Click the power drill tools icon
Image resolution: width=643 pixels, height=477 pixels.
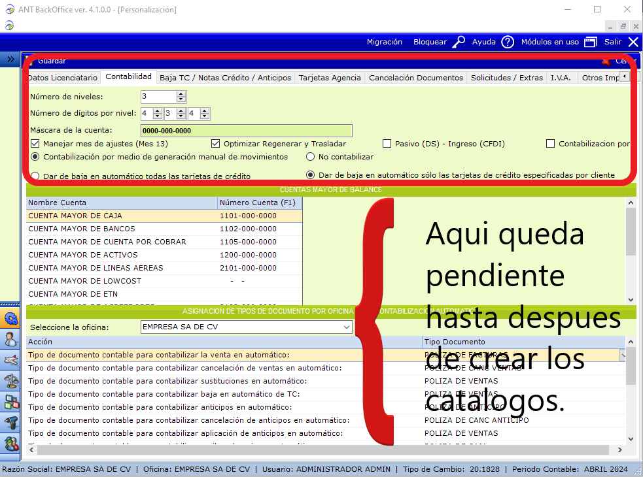(x=10, y=423)
